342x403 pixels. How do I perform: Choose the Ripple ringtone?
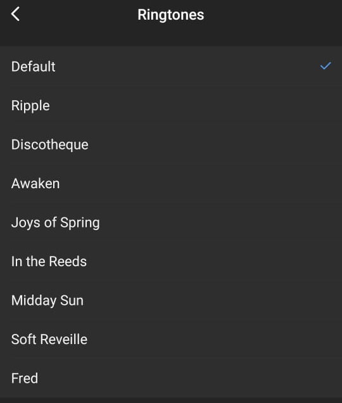click(171, 105)
